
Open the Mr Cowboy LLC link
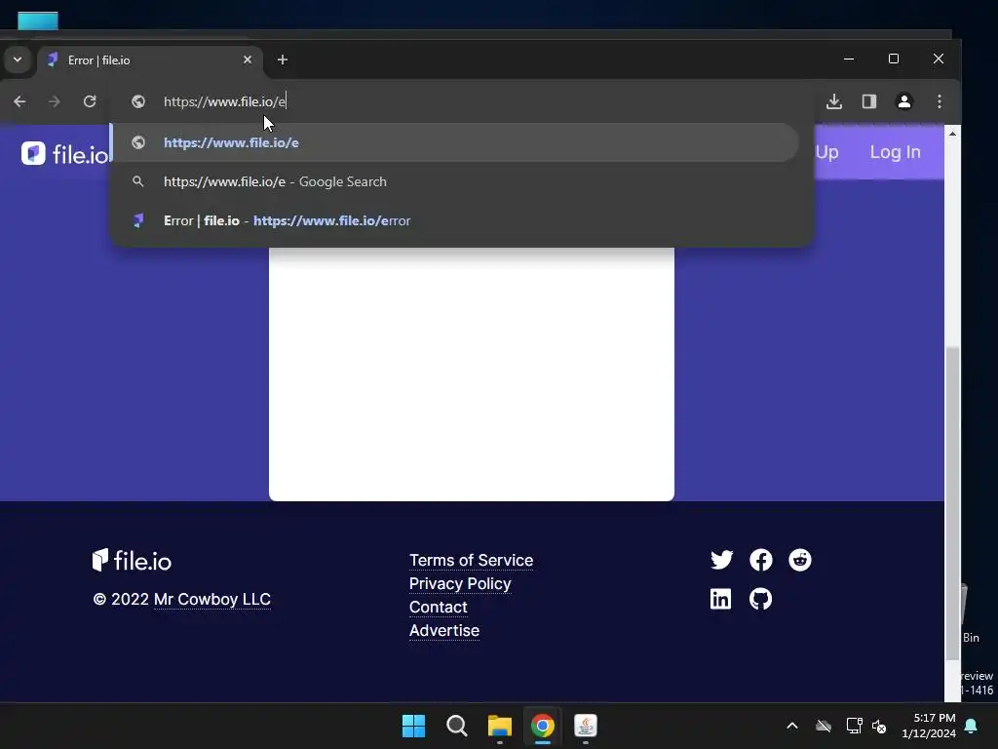pyautogui.click(x=211, y=600)
